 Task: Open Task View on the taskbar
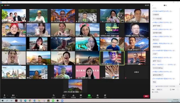(x=11, y=100)
